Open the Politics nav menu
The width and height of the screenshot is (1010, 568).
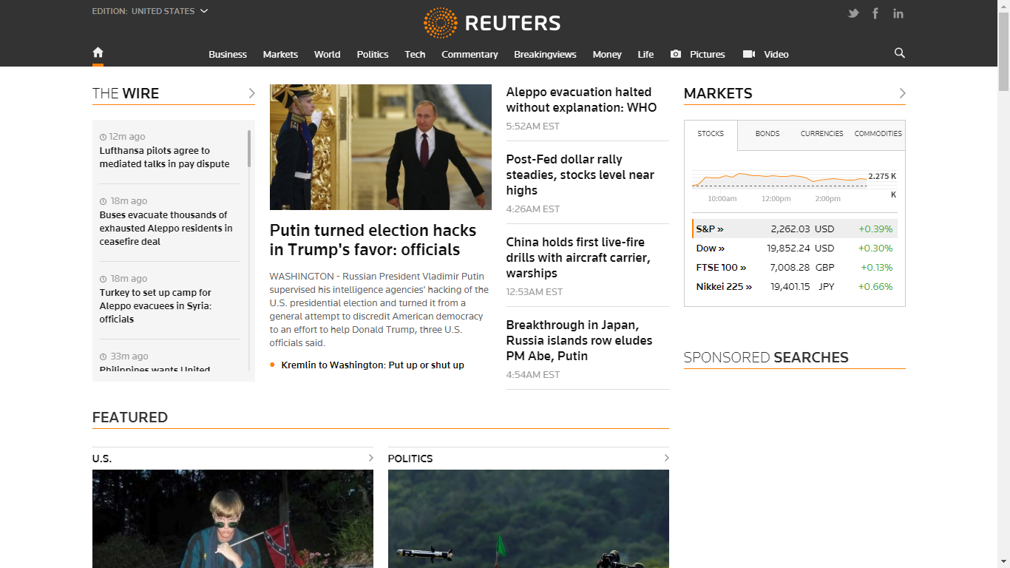point(373,54)
